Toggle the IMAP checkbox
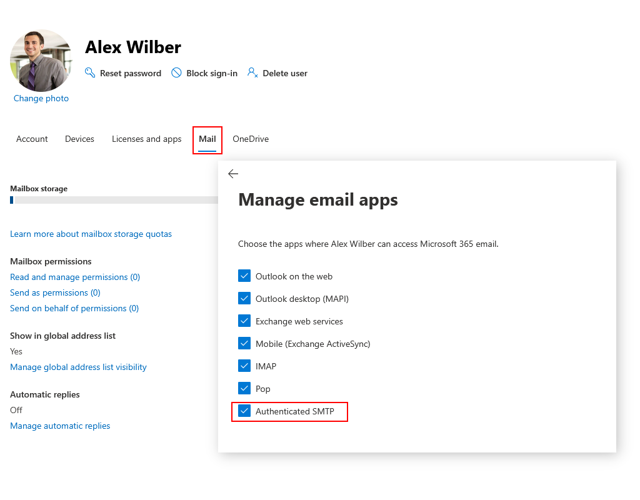This screenshot has height=500, width=640. pos(244,366)
